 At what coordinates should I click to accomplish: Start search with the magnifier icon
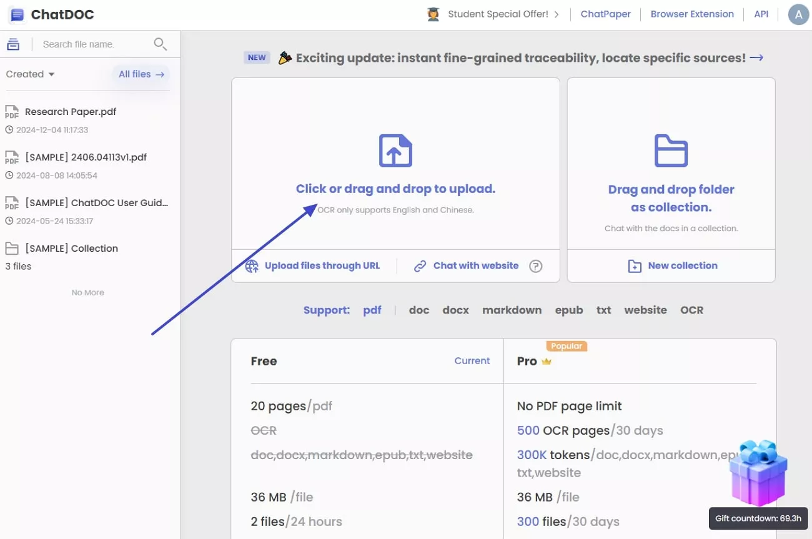[x=160, y=44]
